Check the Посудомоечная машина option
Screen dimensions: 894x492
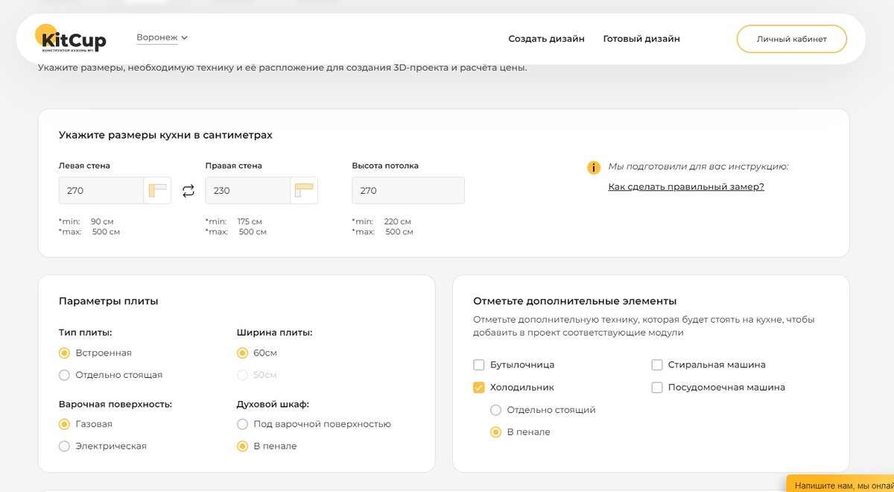[657, 388]
